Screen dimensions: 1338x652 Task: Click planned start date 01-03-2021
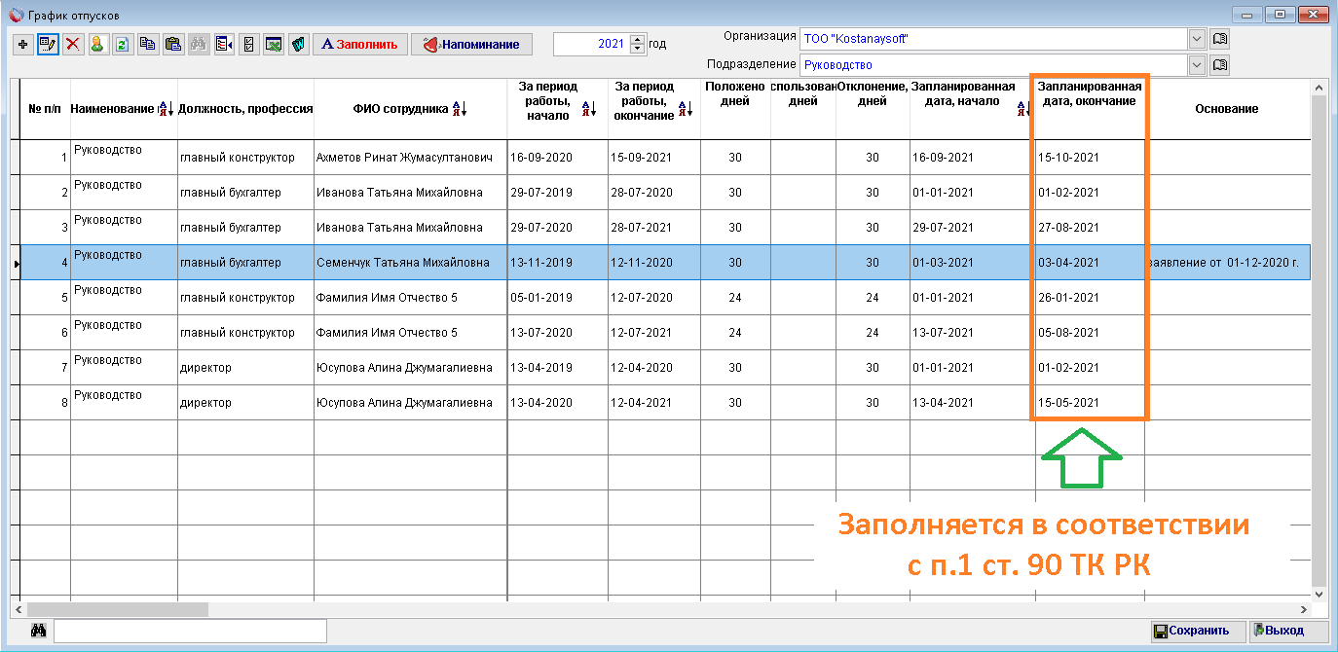[x=971, y=263]
